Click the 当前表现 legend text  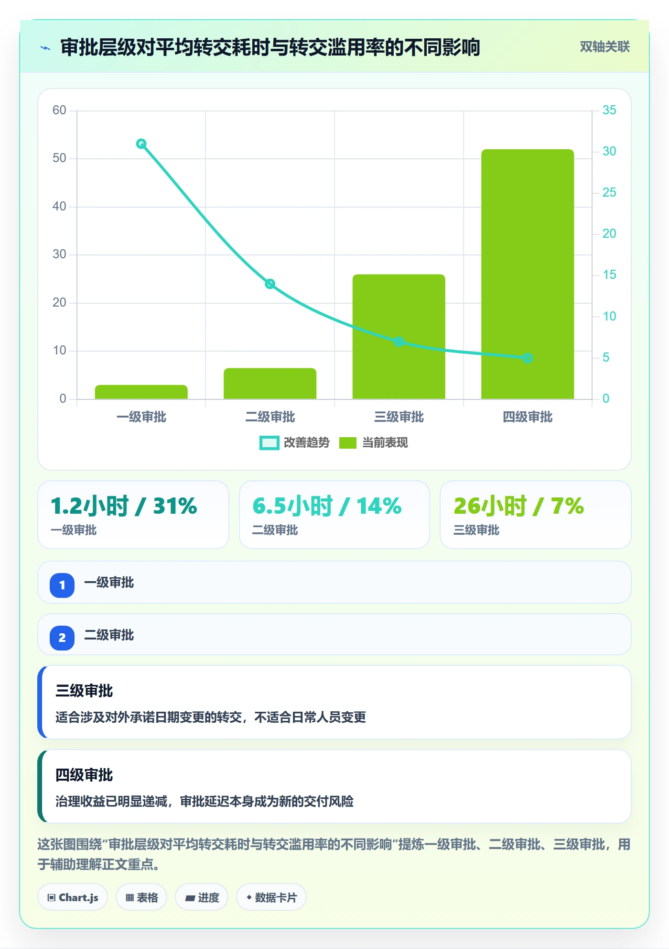385,443
